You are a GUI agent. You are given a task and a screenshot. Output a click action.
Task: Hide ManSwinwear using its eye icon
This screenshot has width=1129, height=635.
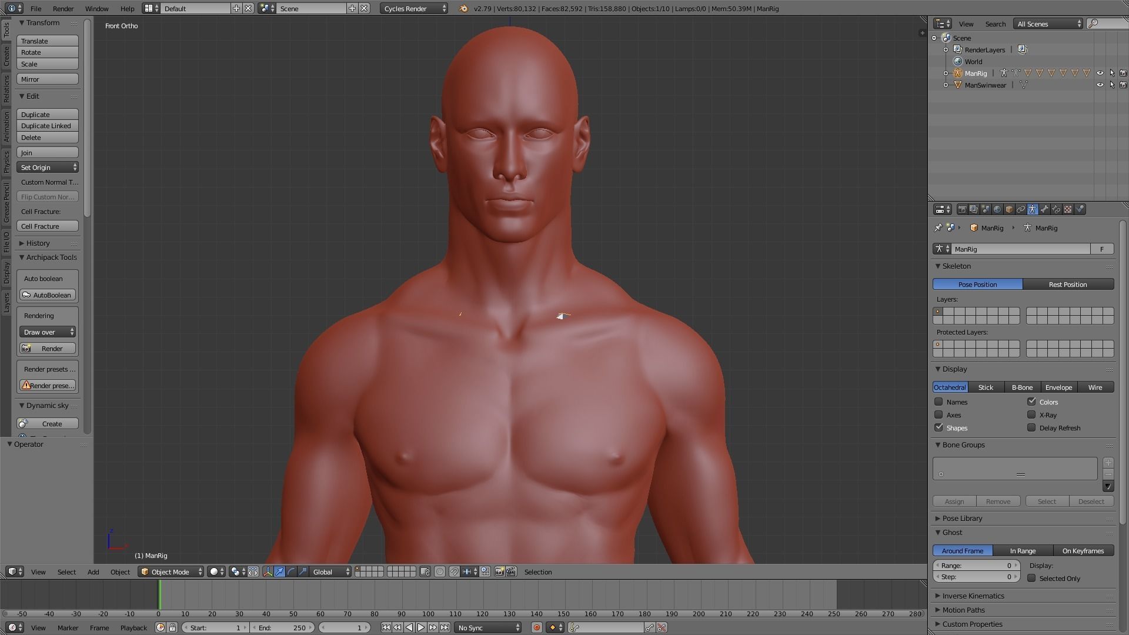(x=1100, y=85)
